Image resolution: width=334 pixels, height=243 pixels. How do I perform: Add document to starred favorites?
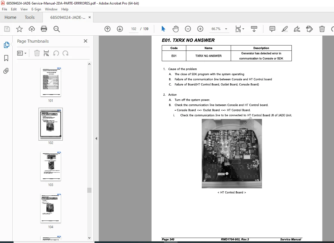coord(19,29)
